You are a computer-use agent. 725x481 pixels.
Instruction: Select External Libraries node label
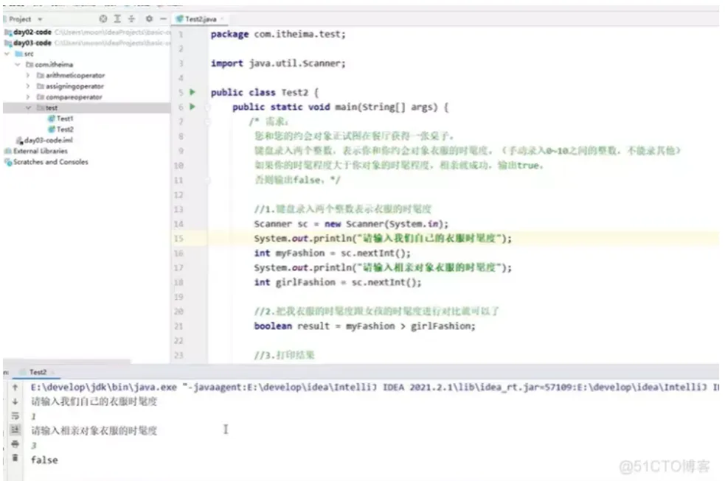click(41, 151)
